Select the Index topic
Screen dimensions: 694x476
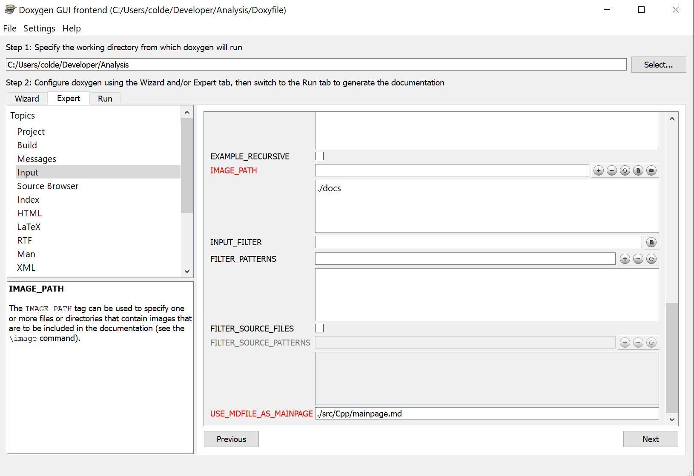click(28, 200)
